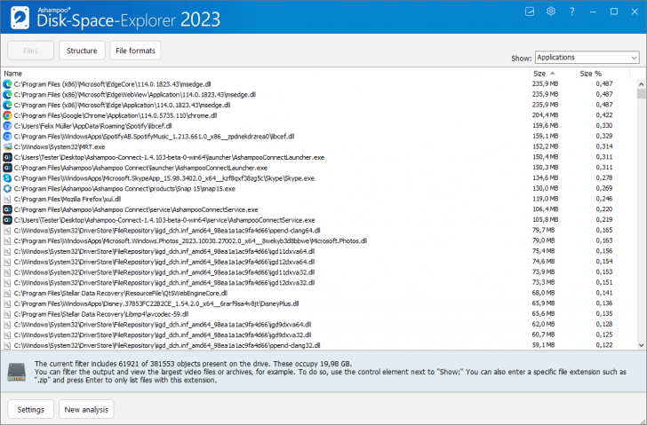This screenshot has width=647, height=425.
Task: Click Edge icon for Edge\Application msedge.dll row
Action: tap(7, 105)
